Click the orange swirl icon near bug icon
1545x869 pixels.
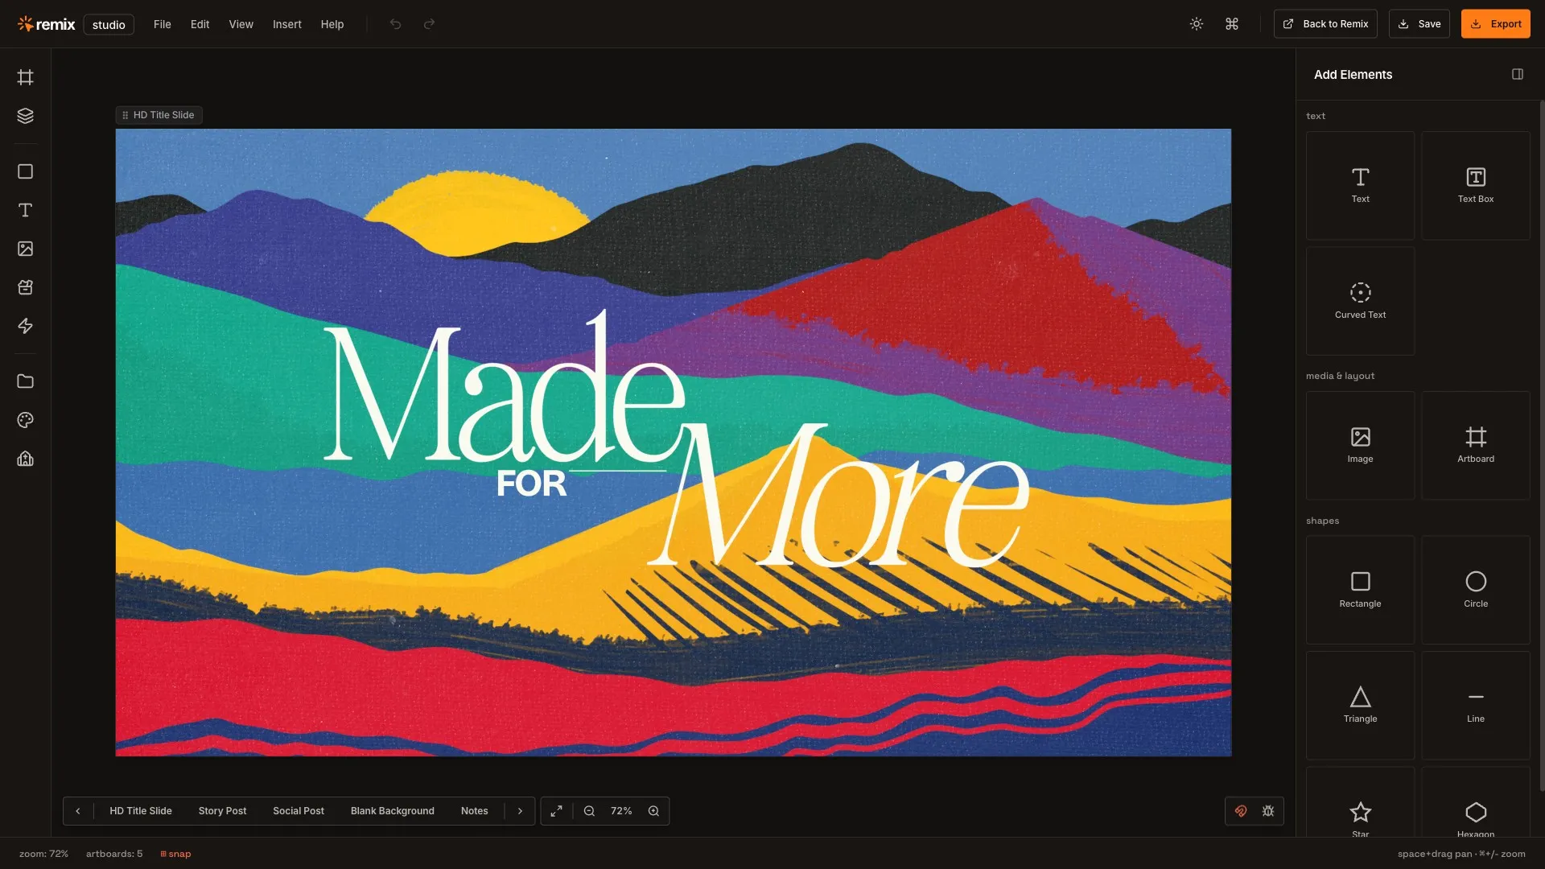(1241, 811)
